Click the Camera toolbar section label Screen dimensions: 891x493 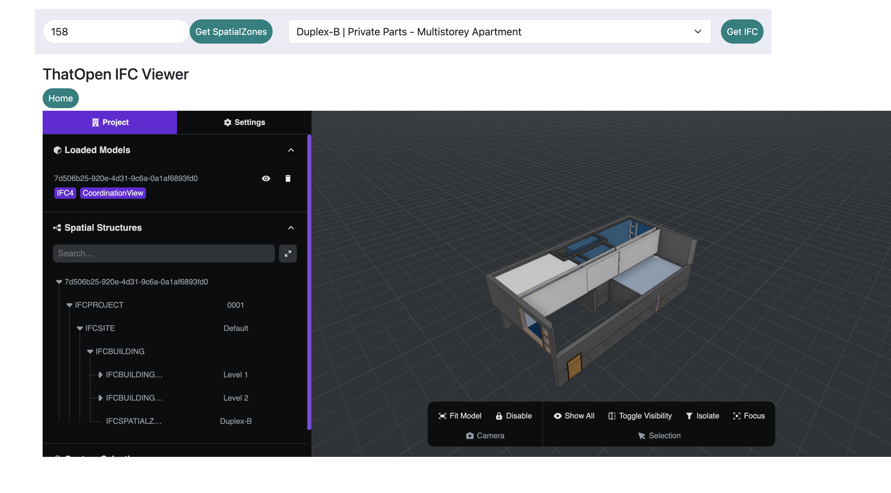(485, 436)
